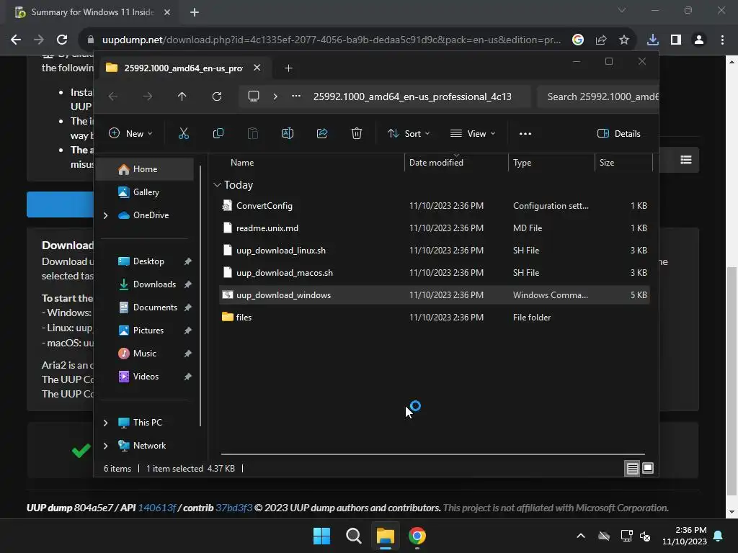This screenshot has width=738, height=553.
Task: Unpin Pictures from quick access
Action: 188,331
